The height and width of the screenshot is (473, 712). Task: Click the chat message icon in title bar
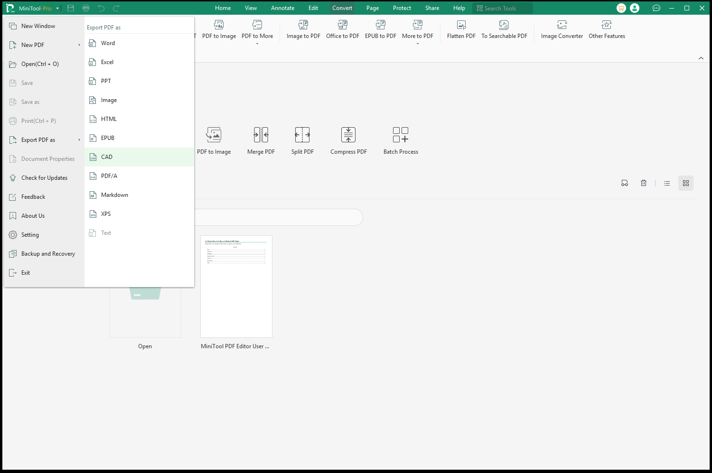tap(656, 8)
